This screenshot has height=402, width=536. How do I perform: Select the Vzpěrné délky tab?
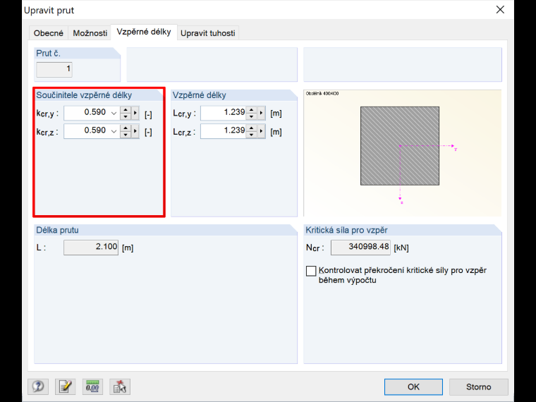click(144, 32)
